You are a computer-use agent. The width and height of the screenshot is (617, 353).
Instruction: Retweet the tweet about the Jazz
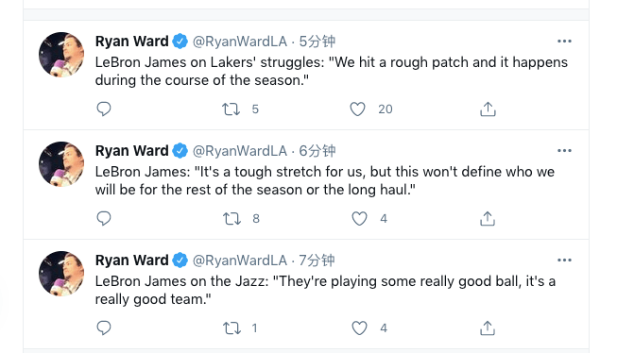pyautogui.click(x=231, y=328)
